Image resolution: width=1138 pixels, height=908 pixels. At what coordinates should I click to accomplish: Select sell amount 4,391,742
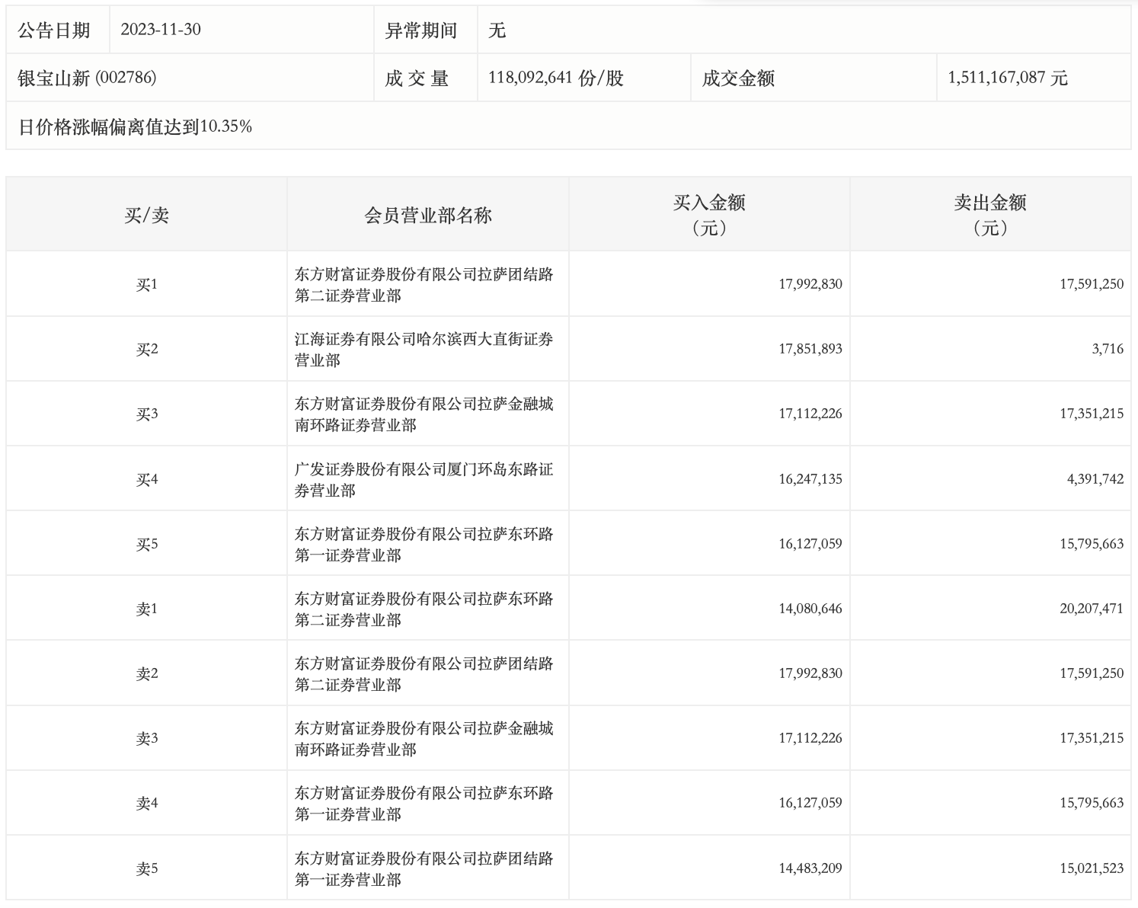tap(1095, 479)
